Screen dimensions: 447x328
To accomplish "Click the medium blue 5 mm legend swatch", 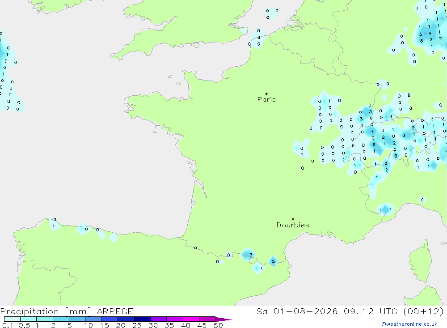I will 77,319.
